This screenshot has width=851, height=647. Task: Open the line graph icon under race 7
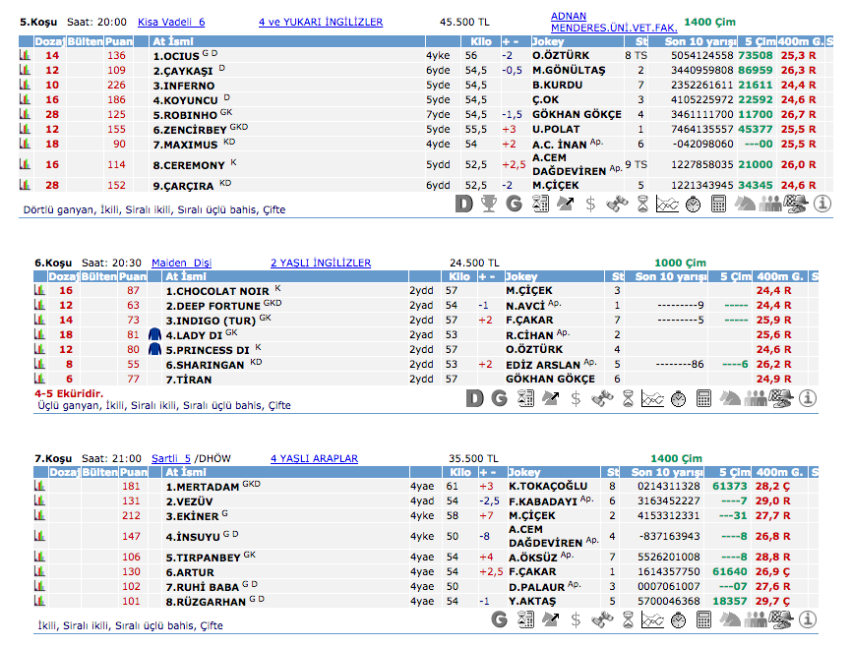(653, 618)
